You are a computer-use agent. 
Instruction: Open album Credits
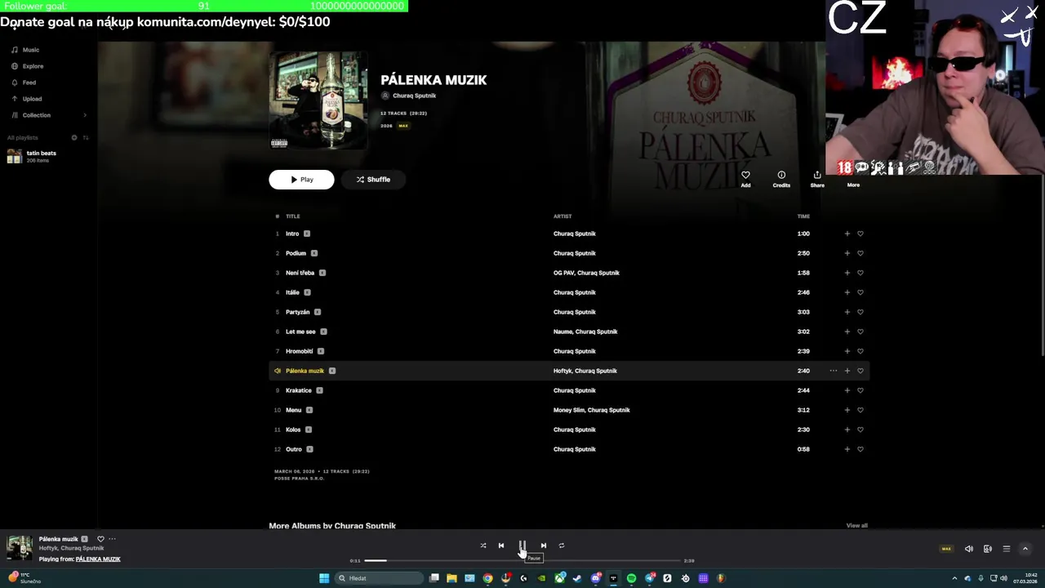point(781,179)
